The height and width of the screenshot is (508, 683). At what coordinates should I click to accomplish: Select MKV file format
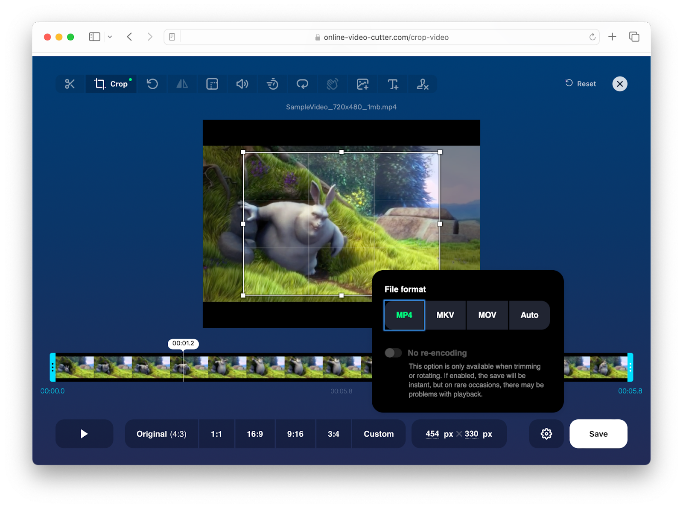(445, 315)
